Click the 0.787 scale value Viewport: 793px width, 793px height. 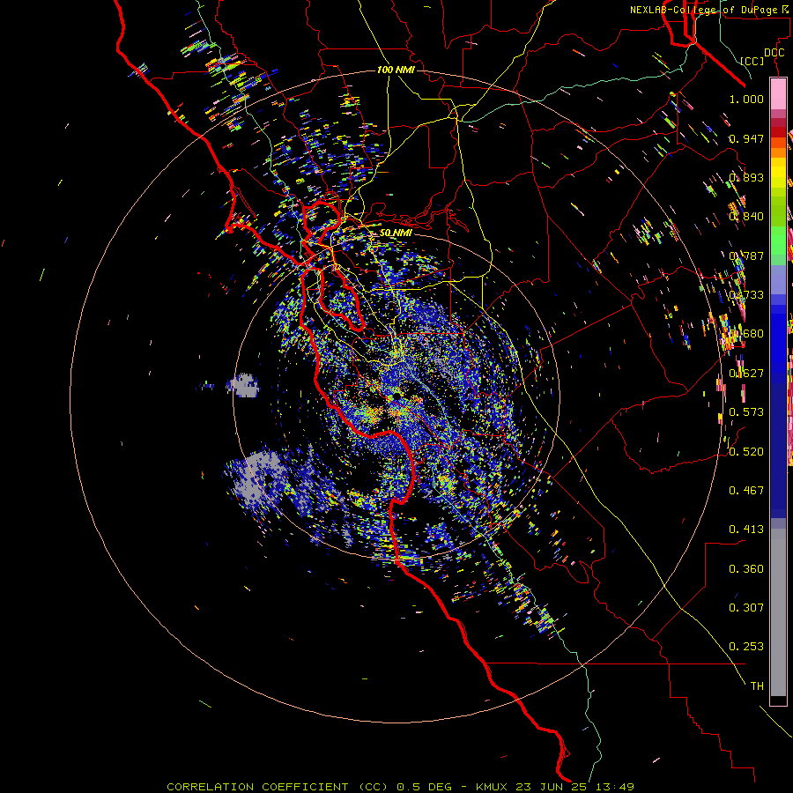(x=746, y=256)
